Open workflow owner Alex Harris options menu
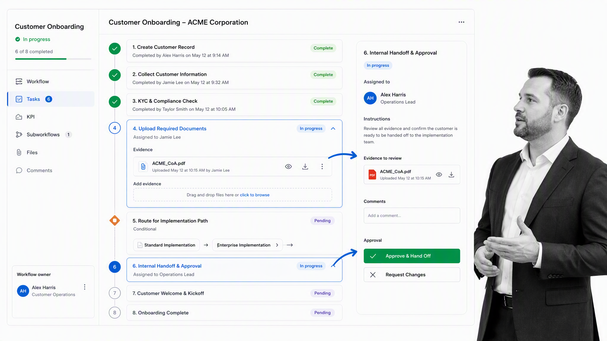This screenshot has height=341, width=607. (x=85, y=287)
